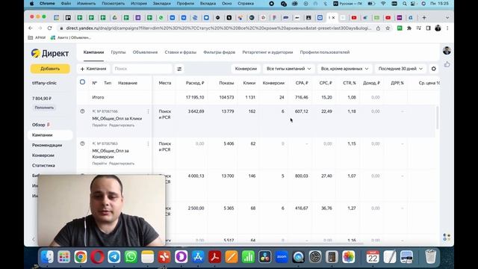Image resolution: width=478 pixels, height=269 pixels.
Task: Open the Ретаргетинг и аудитории tab
Action: coord(267,52)
